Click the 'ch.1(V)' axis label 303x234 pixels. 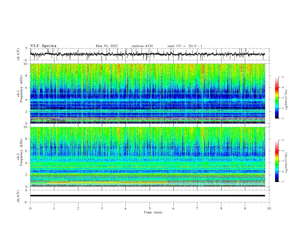[x=18, y=54]
